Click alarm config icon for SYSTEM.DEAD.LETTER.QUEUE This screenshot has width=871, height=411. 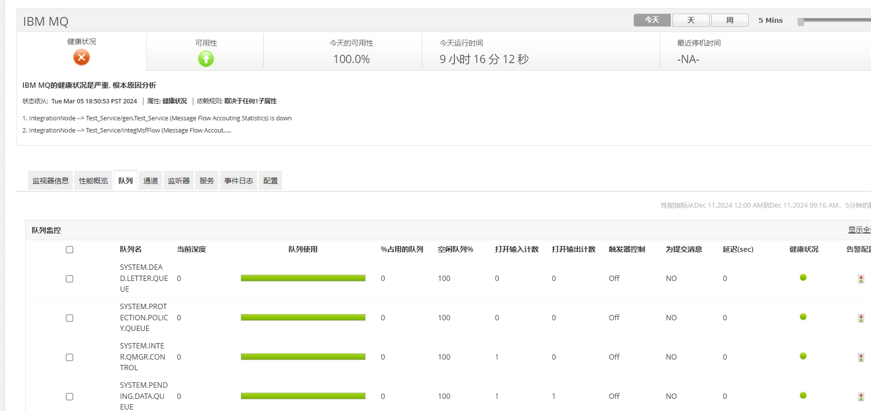[x=861, y=279]
